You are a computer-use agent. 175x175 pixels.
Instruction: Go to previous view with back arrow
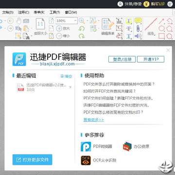coord(10,21)
